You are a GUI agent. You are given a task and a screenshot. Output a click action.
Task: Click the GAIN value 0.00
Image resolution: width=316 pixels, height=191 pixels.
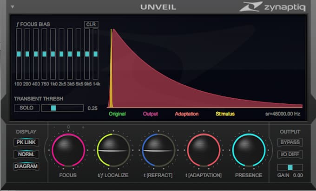[x=298, y=175]
